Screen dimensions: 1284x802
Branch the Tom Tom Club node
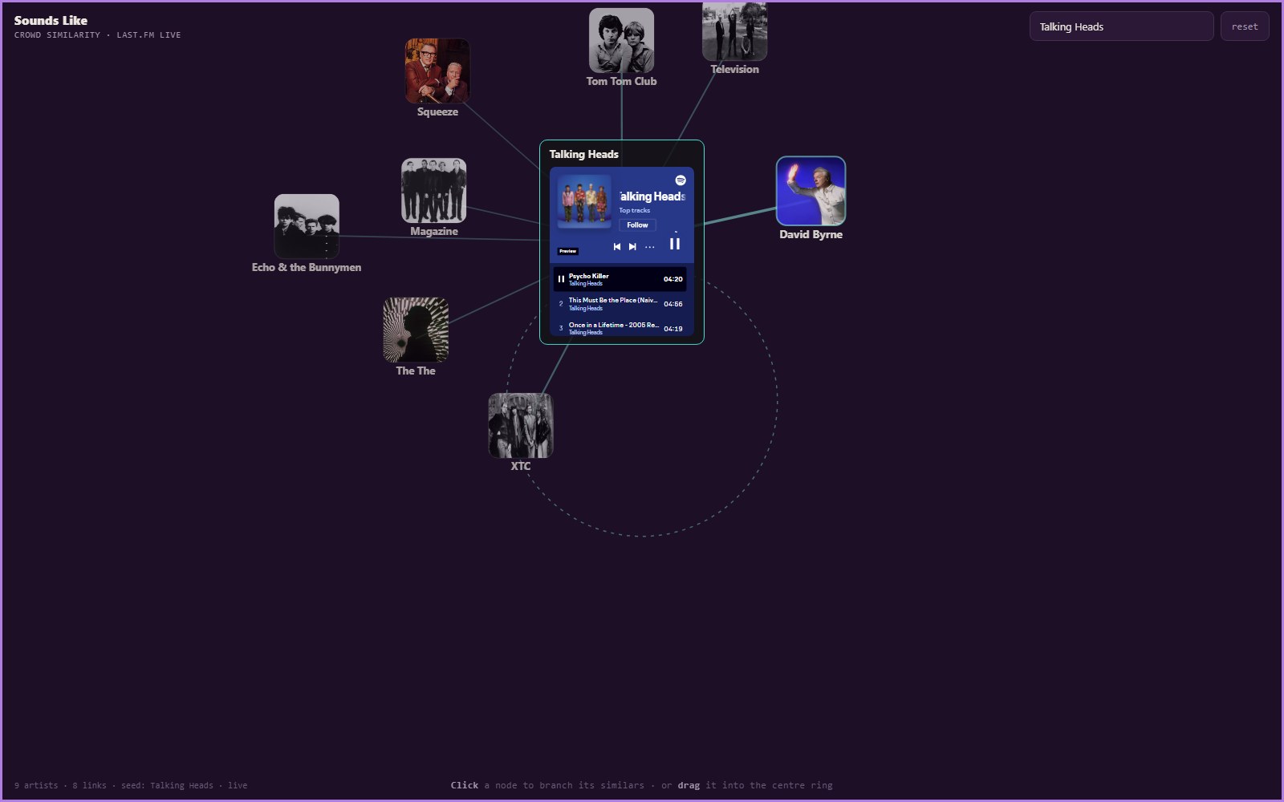(621, 41)
